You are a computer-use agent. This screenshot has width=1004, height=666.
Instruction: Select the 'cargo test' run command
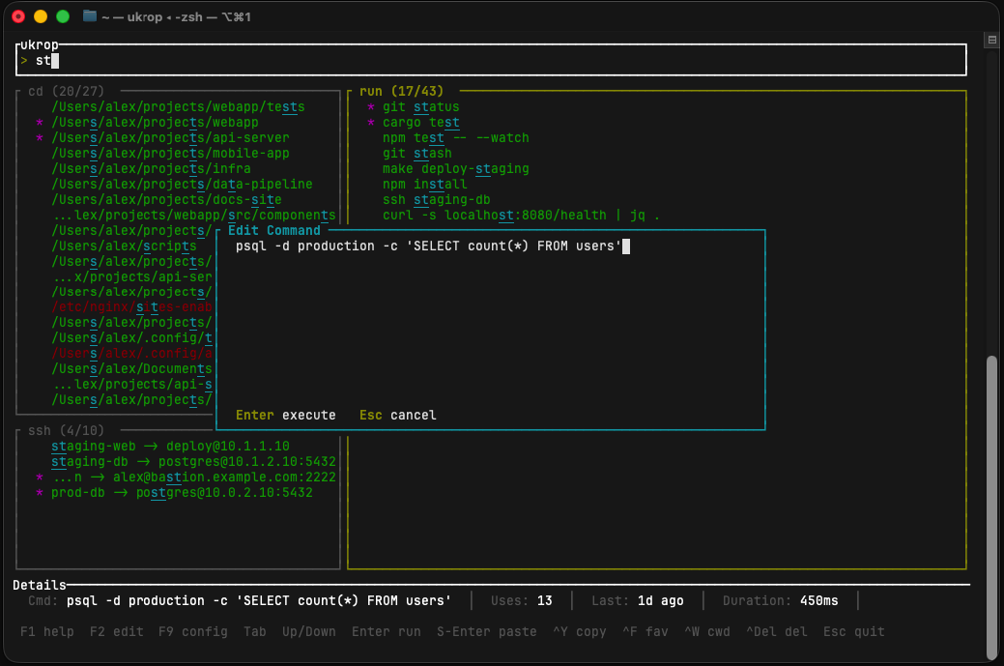pos(420,123)
